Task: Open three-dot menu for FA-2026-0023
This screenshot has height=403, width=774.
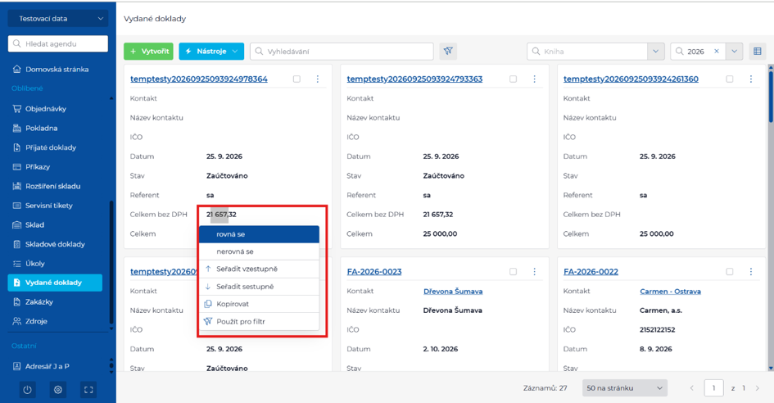Action: (534, 272)
